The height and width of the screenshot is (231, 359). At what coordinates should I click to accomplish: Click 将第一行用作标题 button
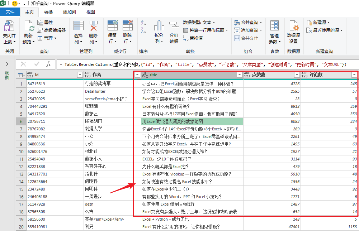tap(206, 30)
